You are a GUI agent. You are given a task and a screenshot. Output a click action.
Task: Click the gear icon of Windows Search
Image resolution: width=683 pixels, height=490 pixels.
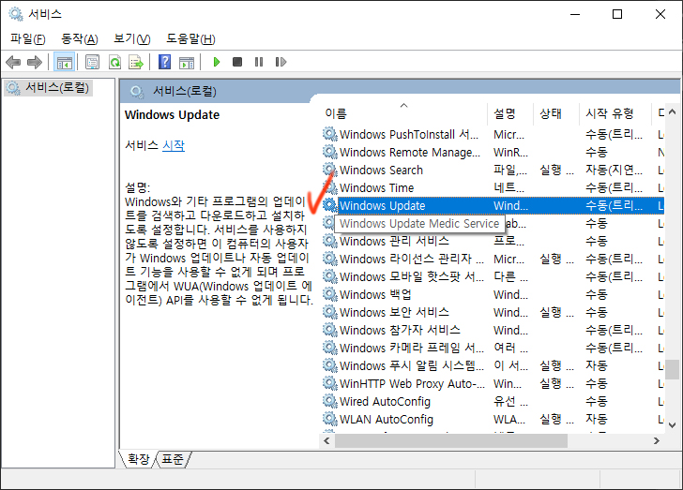329,170
